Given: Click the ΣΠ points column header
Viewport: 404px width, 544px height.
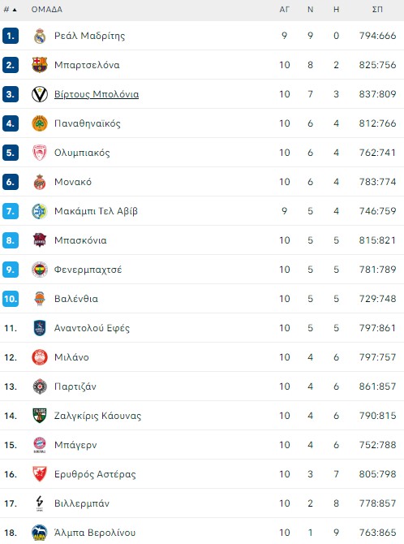Looking at the screenshot, I should pos(377,10).
